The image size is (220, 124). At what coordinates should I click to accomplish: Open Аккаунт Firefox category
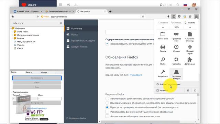click(x=81, y=47)
